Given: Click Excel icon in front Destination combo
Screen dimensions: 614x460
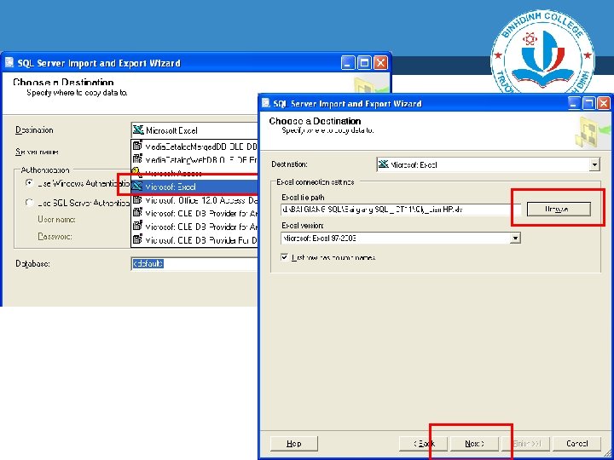Looking at the screenshot, I should [x=384, y=164].
